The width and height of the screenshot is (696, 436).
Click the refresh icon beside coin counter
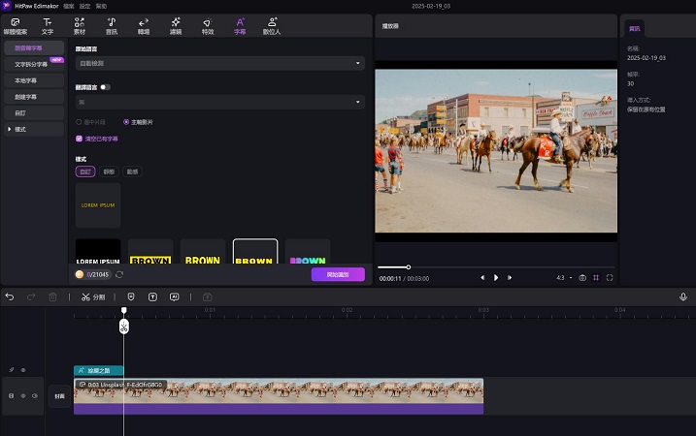(118, 274)
